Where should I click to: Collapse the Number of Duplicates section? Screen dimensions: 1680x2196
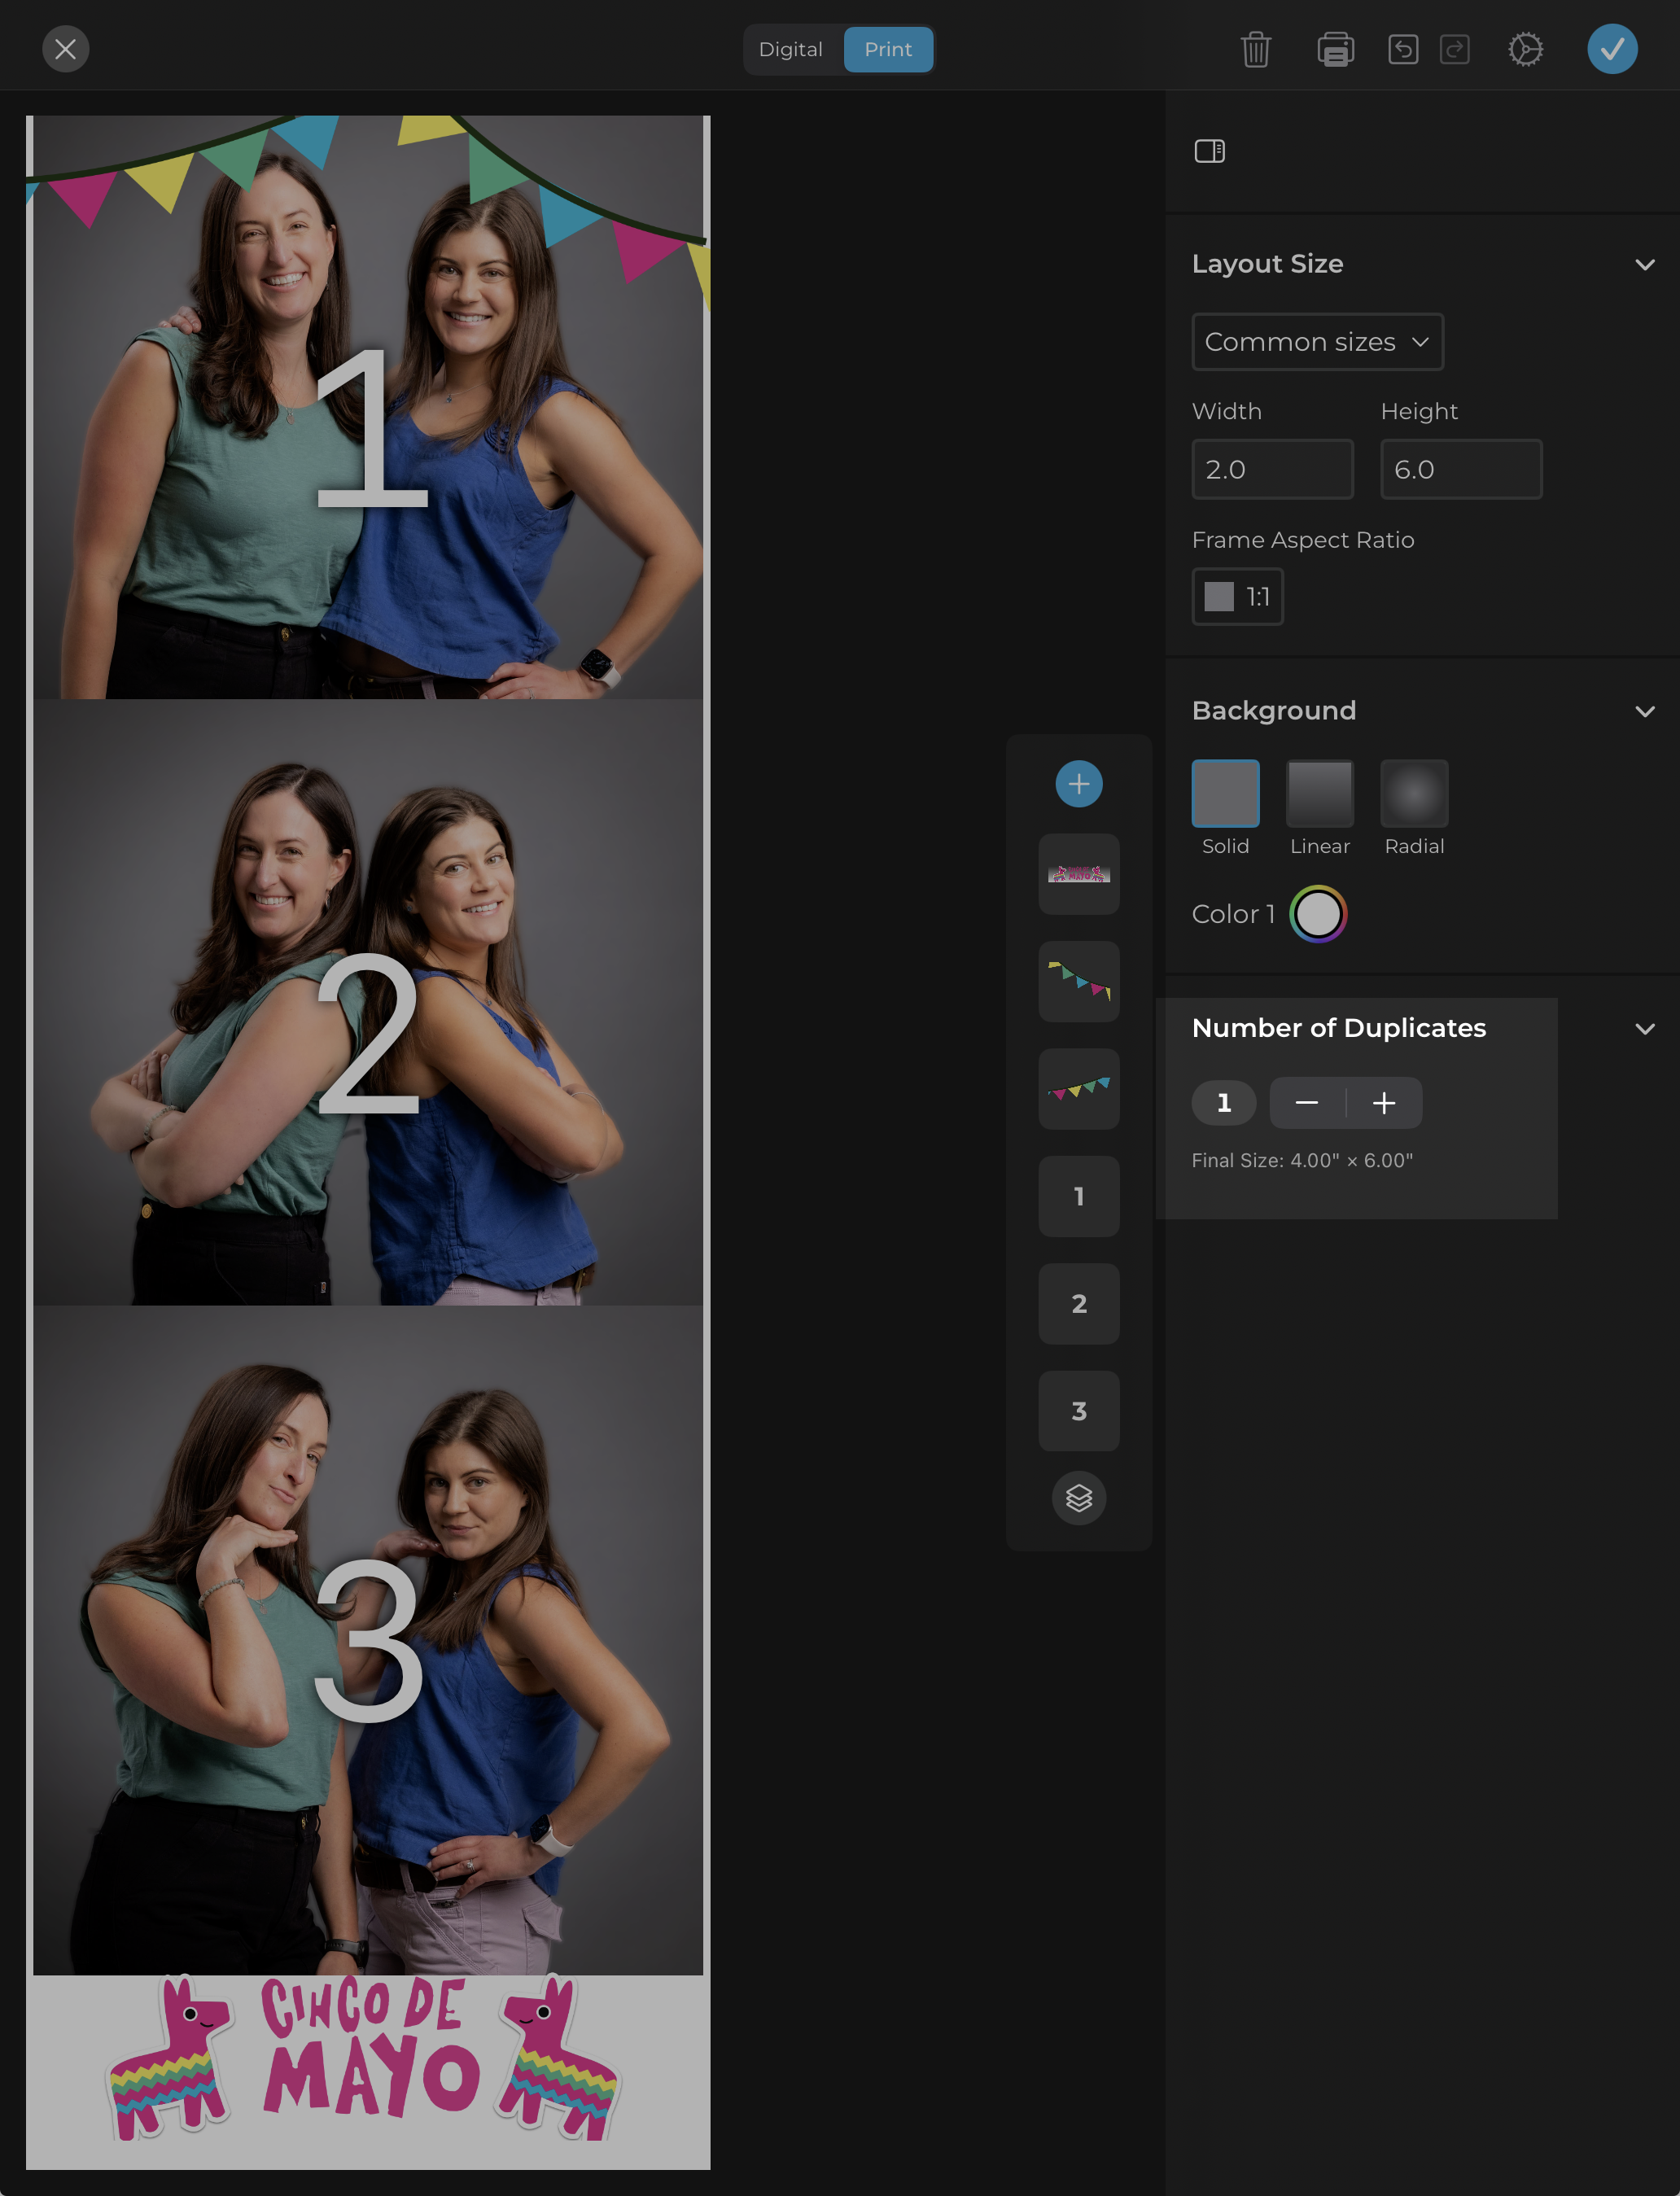click(1644, 1029)
